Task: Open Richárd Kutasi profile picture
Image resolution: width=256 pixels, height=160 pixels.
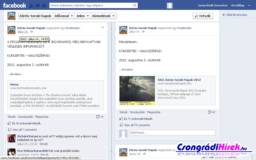Action: pyautogui.click(x=11, y=138)
